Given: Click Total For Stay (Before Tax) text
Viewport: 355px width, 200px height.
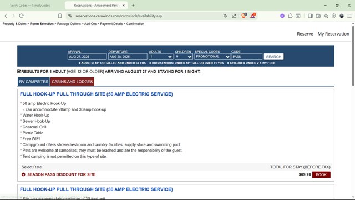Looking at the screenshot, I should click(x=300, y=167).
